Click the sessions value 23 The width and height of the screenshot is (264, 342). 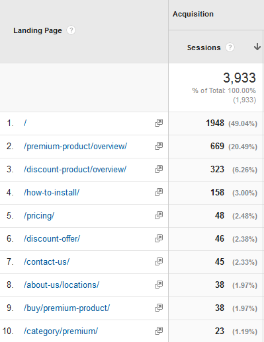pyautogui.click(x=220, y=331)
